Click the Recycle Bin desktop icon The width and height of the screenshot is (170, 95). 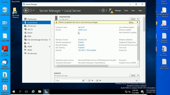5,11
